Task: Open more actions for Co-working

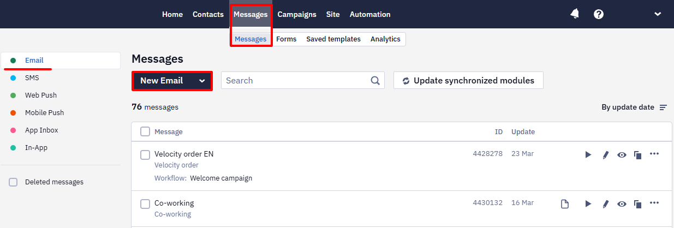Action: [654, 203]
